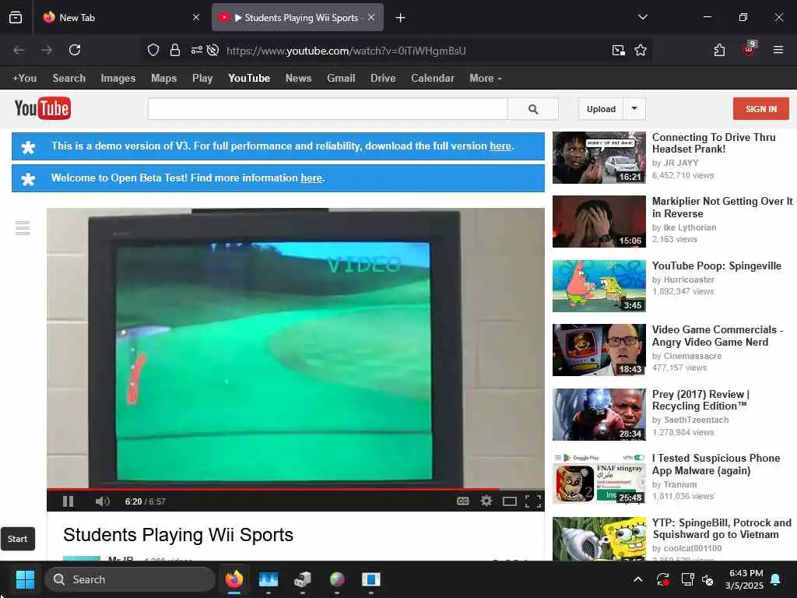Select News in the Google bar

point(298,79)
